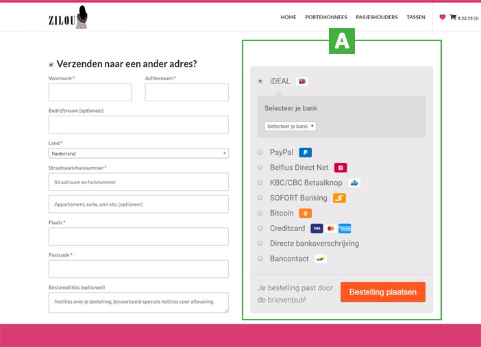Open the 'Selecteer je bank' dropdown
This screenshot has height=347, width=481.
click(290, 126)
